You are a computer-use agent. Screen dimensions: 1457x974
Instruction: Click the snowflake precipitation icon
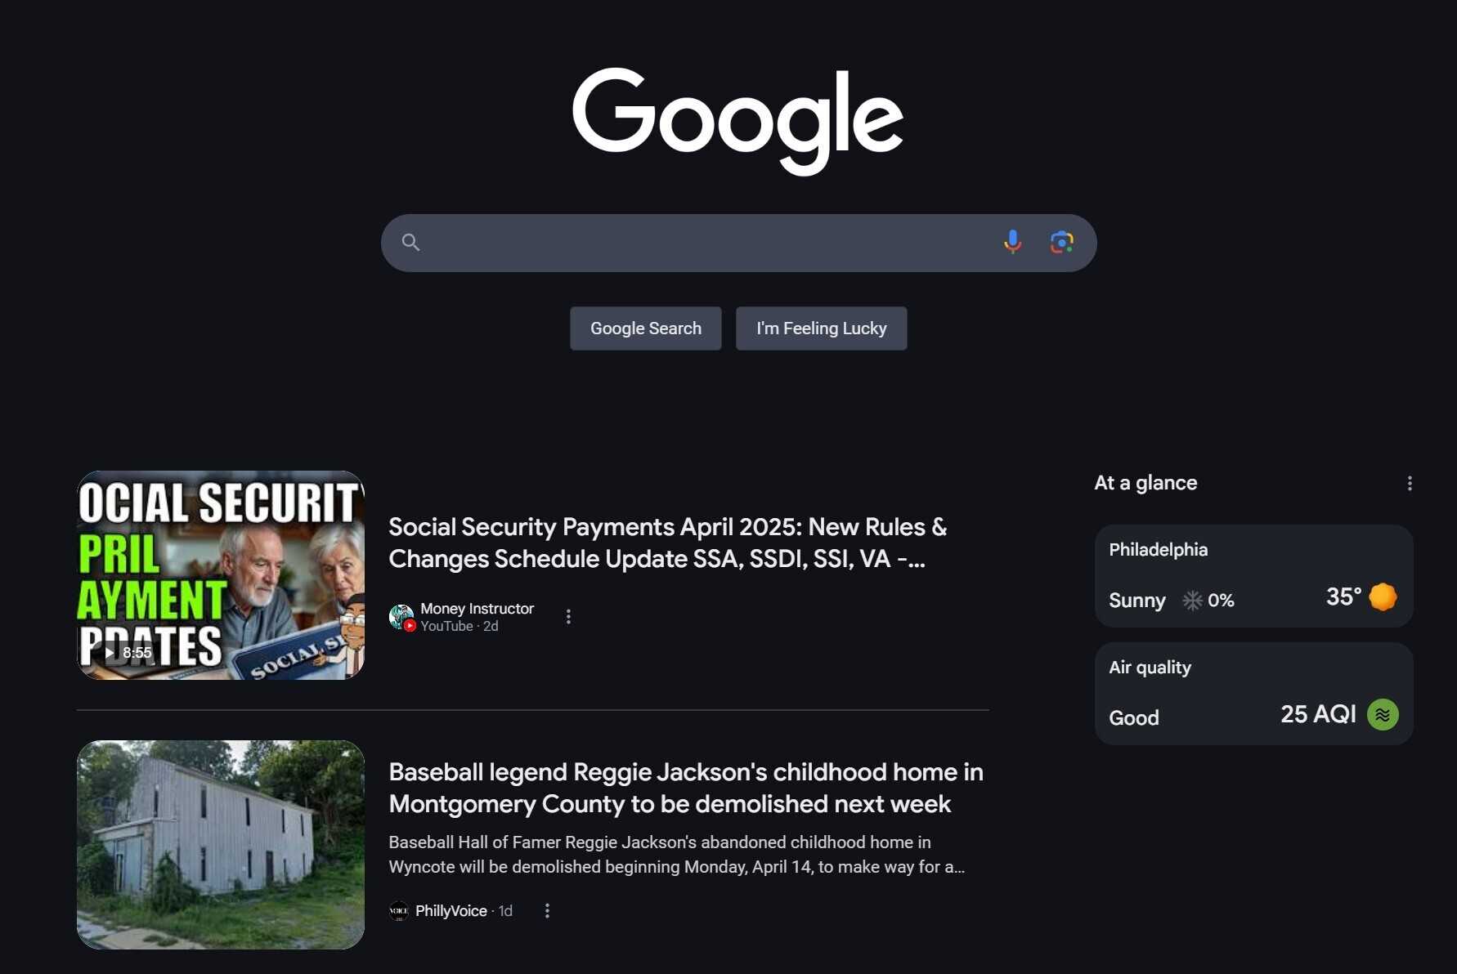click(x=1192, y=601)
